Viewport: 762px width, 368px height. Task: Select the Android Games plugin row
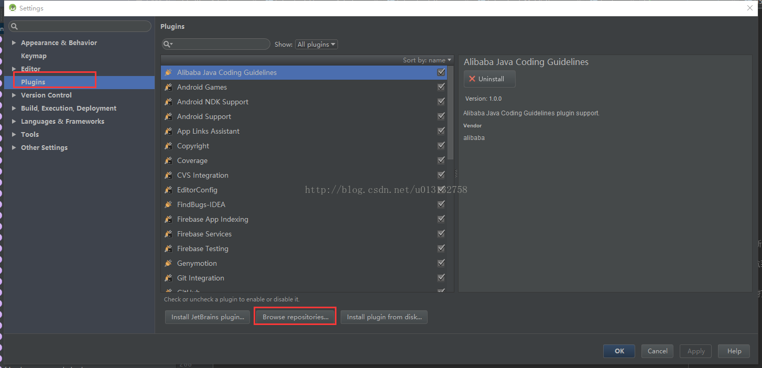[304, 87]
